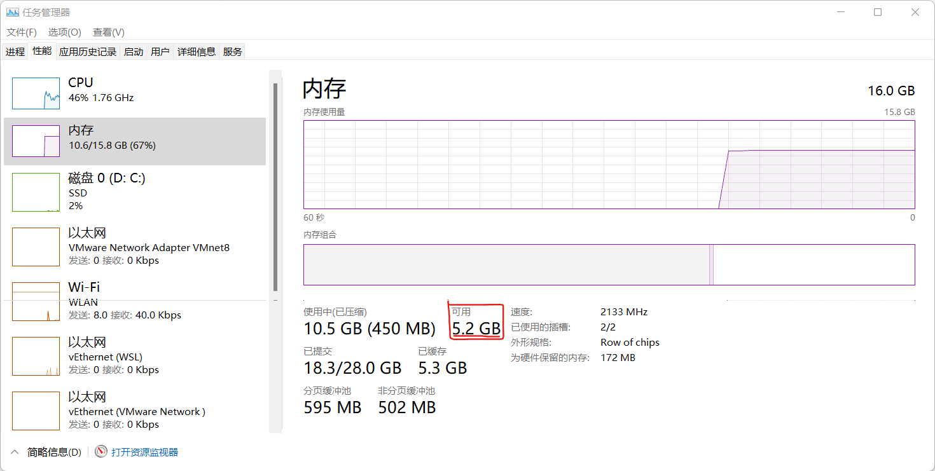
Task: Select the Wi-Fi WLAN graph thumbnail
Action: pyautogui.click(x=36, y=302)
